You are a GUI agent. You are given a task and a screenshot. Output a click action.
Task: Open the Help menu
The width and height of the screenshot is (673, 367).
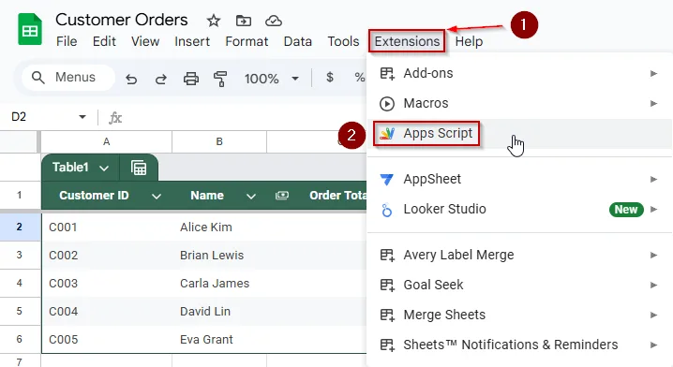pyautogui.click(x=469, y=41)
